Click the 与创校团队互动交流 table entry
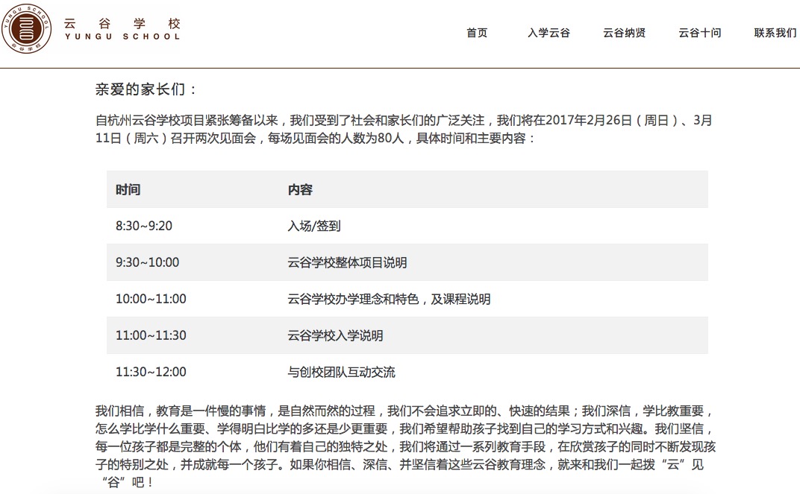 tap(341, 372)
